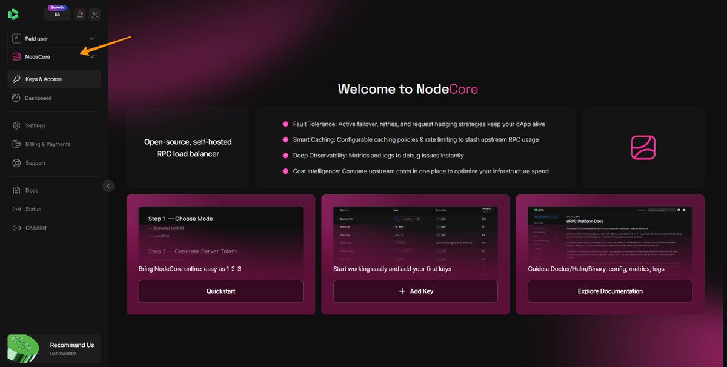Click the plus icon on Add Key
727x367 pixels.
pyautogui.click(x=402, y=291)
